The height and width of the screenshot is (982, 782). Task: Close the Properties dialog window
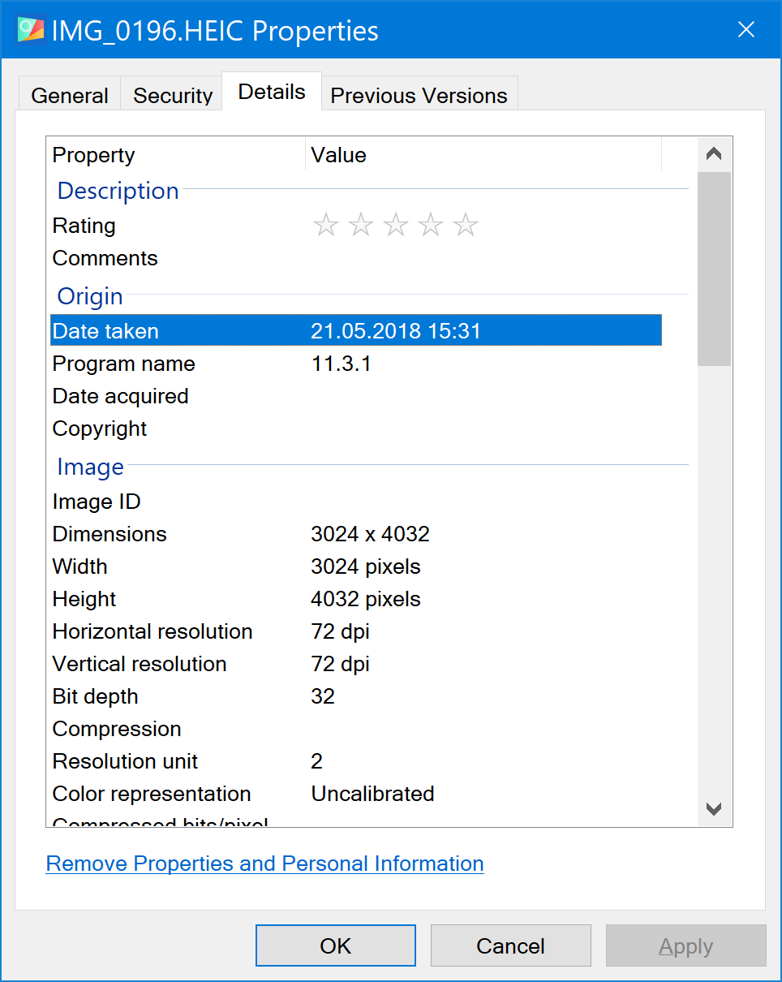(x=745, y=30)
